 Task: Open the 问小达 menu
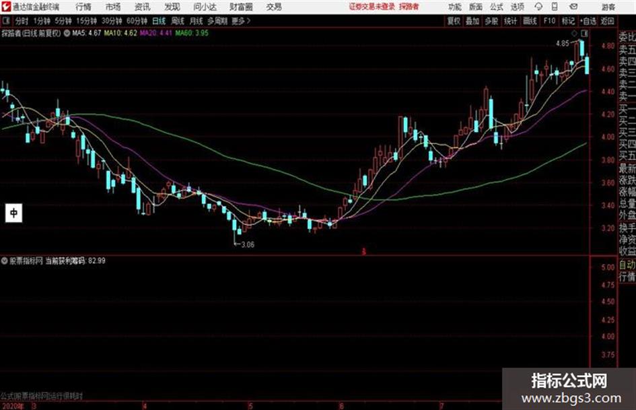(205, 7)
